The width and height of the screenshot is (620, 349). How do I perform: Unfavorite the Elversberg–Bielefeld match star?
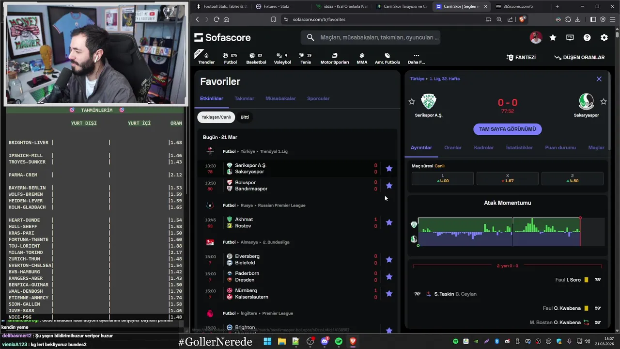click(389, 259)
